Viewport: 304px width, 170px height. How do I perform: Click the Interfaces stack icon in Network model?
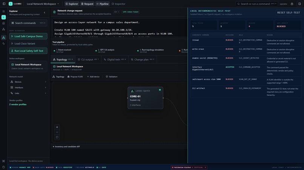tap(12, 87)
